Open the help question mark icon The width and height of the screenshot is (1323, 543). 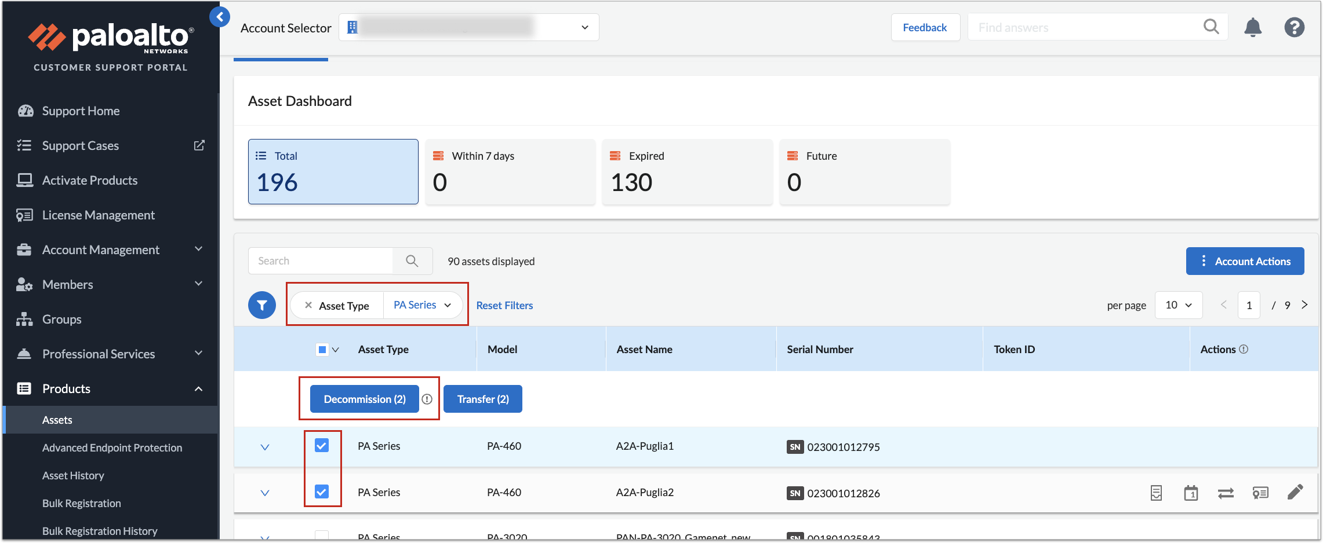[x=1294, y=27]
